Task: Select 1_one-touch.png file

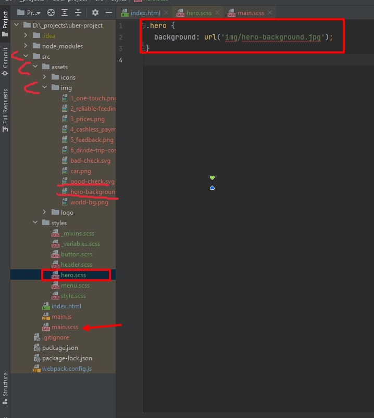Action: (89, 98)
